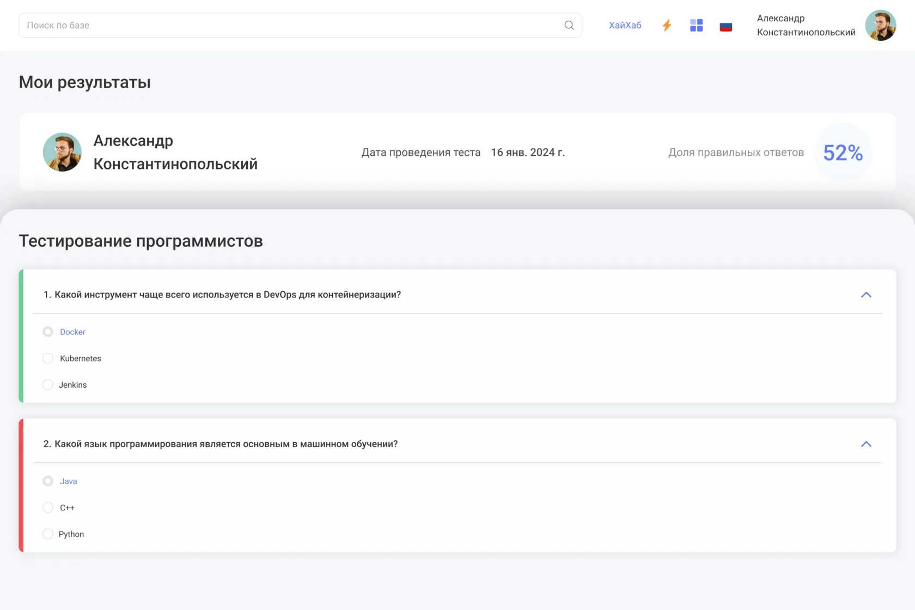The width and height of the screenshot is (915, 610).
Task: Collapse question 1 about DevOps containerization
Action: coord(866,295)
